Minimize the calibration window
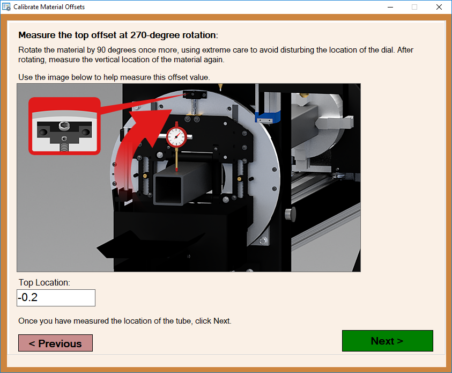Screen dimensions: 452x373 coord(390,7)
